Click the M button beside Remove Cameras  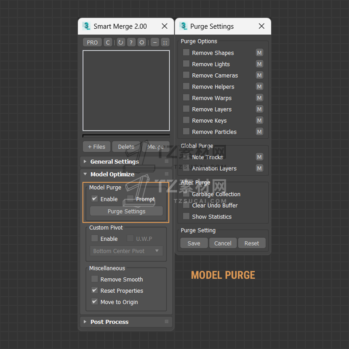(259, 75)
